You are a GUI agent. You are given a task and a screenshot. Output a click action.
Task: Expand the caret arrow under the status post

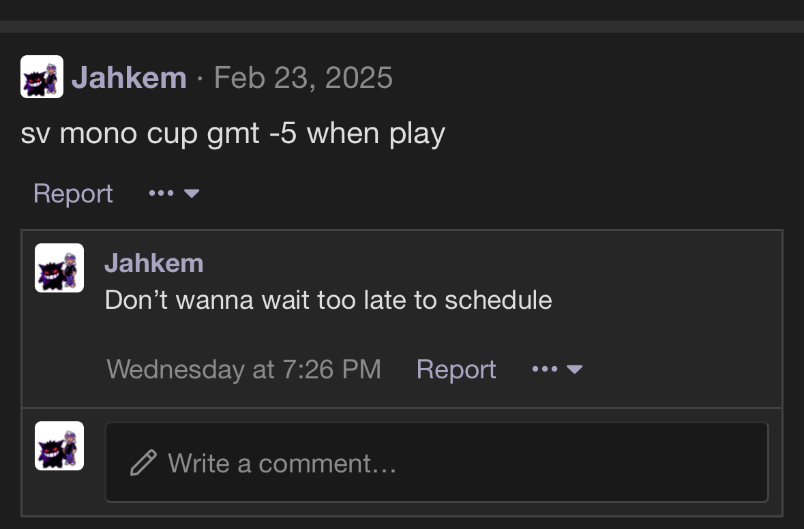click(x=192, y=194)
